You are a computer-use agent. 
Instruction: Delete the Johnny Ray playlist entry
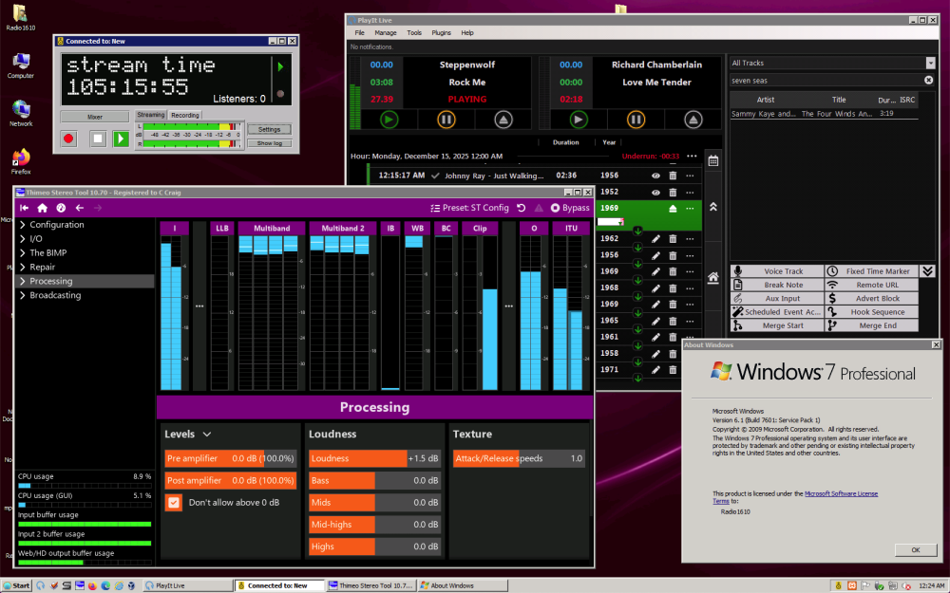[x=673, y=176]
